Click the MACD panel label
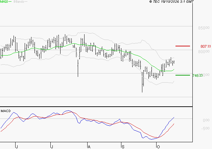Viewport: 212px width, 149px height. pos(6,111)
